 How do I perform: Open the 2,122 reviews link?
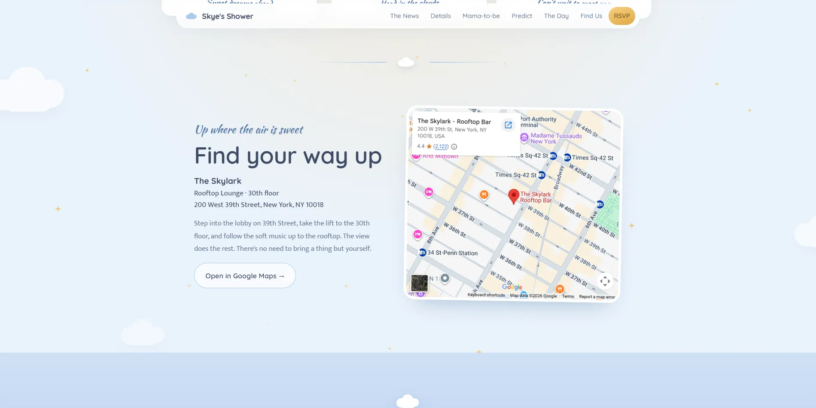tap(441, 146)
